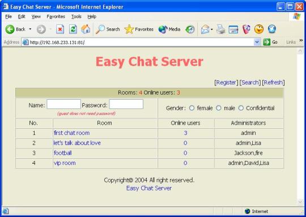Image resolution: width=306 pixels, height=217 pixels.
Task: Enter the first chat room
Action: pos(71,133)
